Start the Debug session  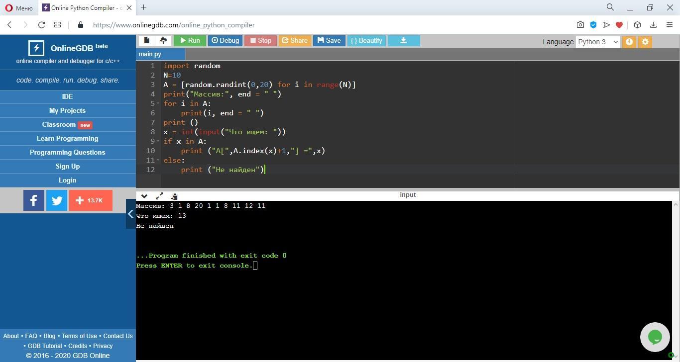click(225, 41)
